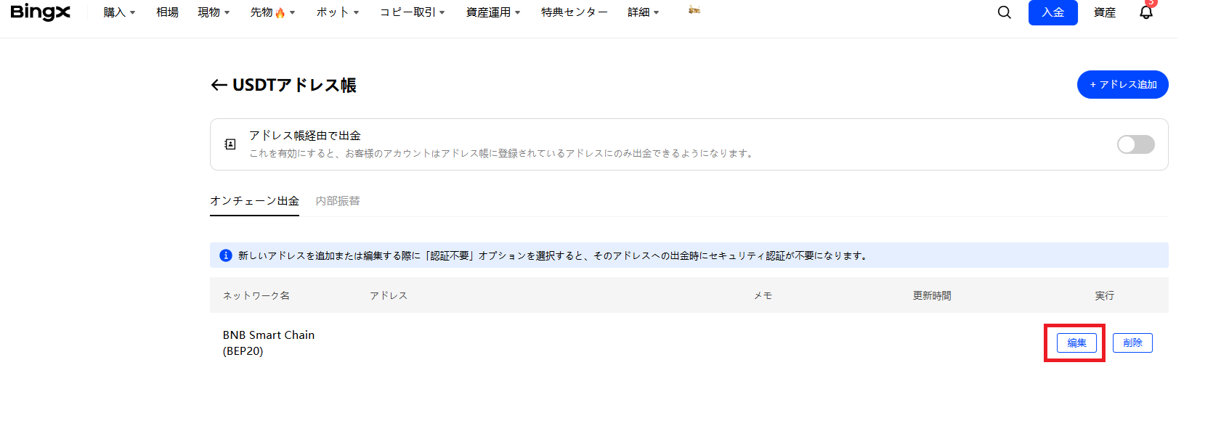The image size is (1221, 426).
Task: Open notifications bell icon
Action: click(x=1145, y=12)
